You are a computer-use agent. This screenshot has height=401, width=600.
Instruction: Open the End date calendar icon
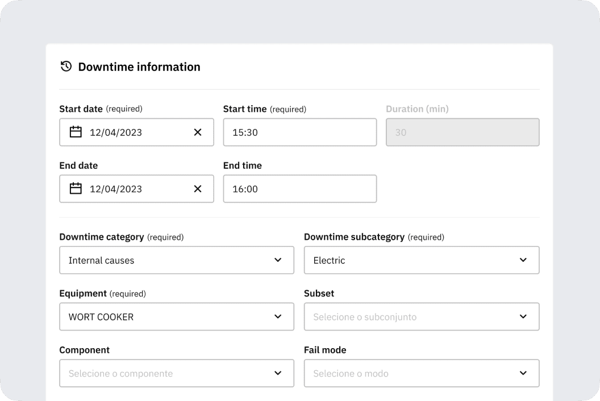76,189
